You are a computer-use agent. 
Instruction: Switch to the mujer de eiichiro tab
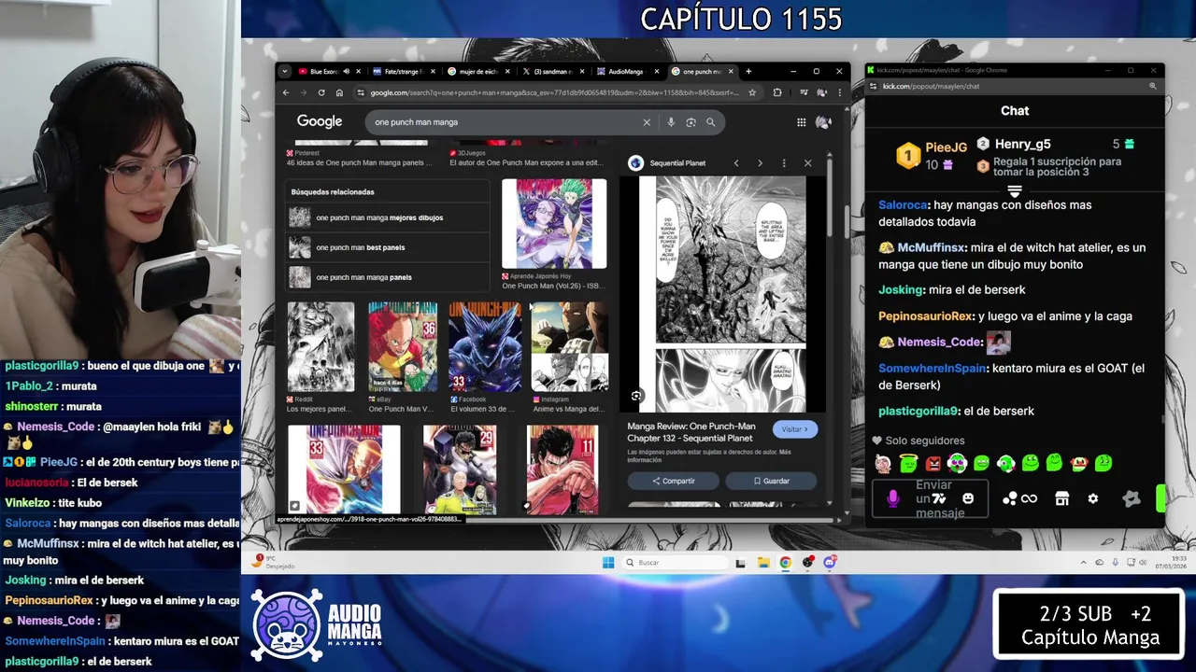(477, 72)
